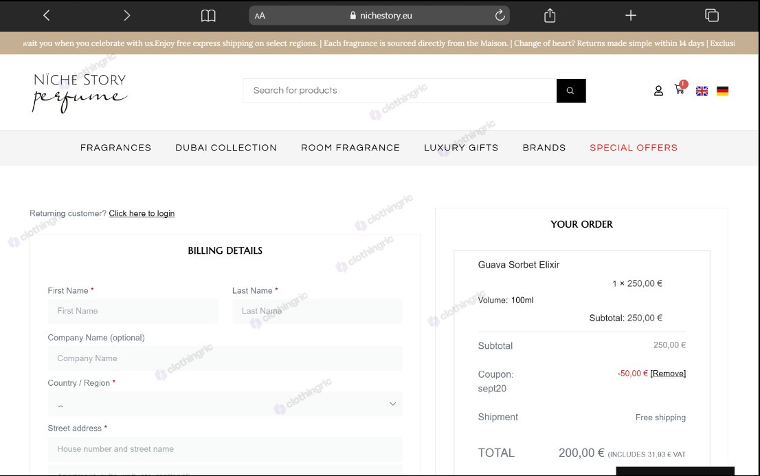Open the user account icon
The image size is (760, 476).
(658, 91)
